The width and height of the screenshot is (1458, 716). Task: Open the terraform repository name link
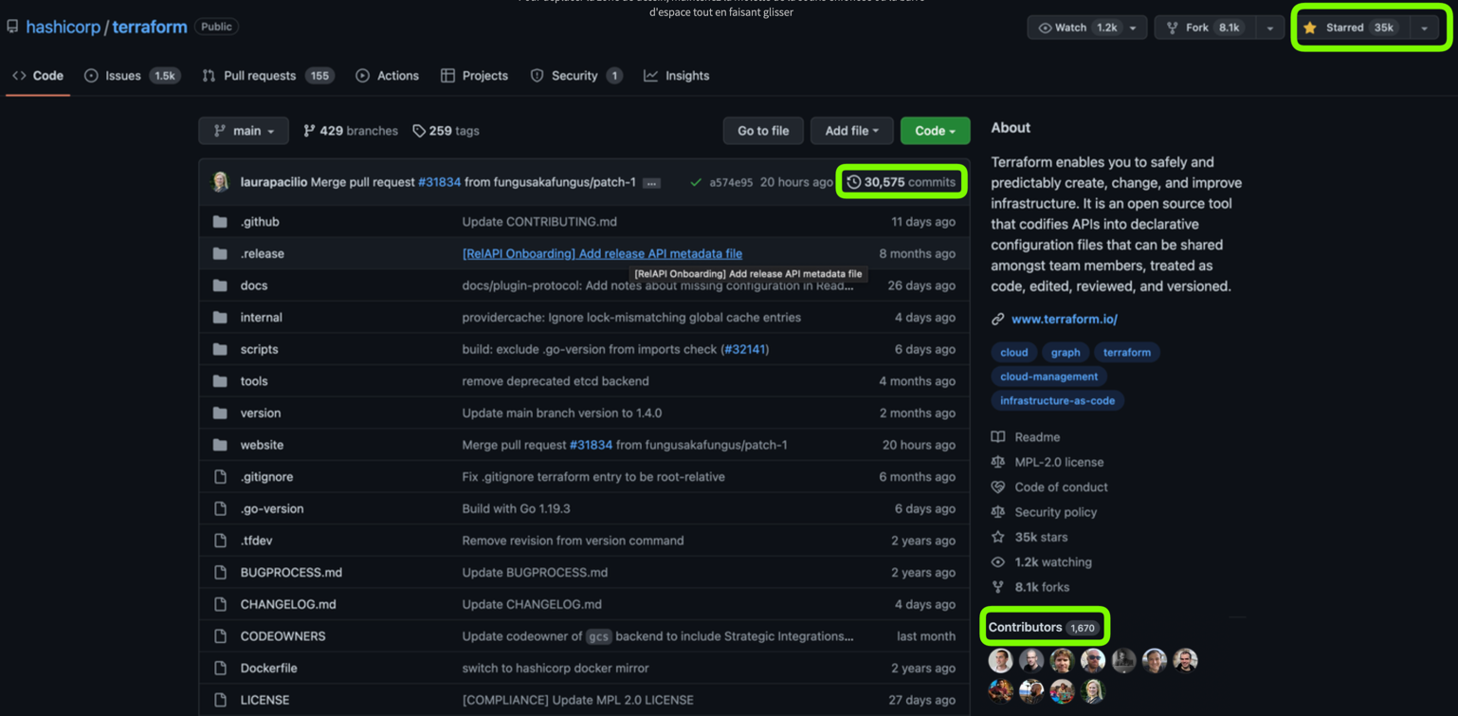pyautogui.click(x=150, y=27)
